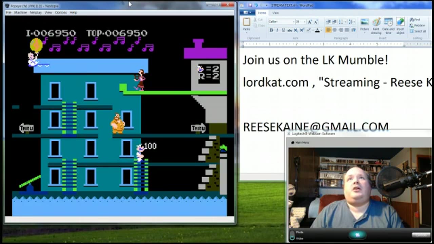Click Find in Editing group
434x244 pixels.
[x=415, y=20]
